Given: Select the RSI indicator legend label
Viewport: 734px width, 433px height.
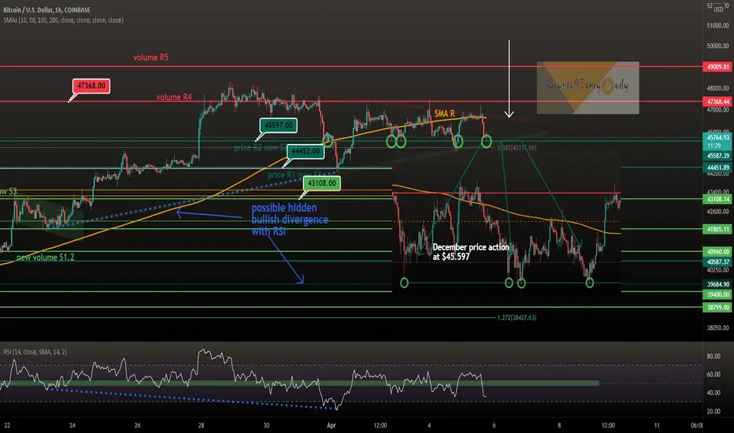Looking at the screenshot, I should 35,352.
